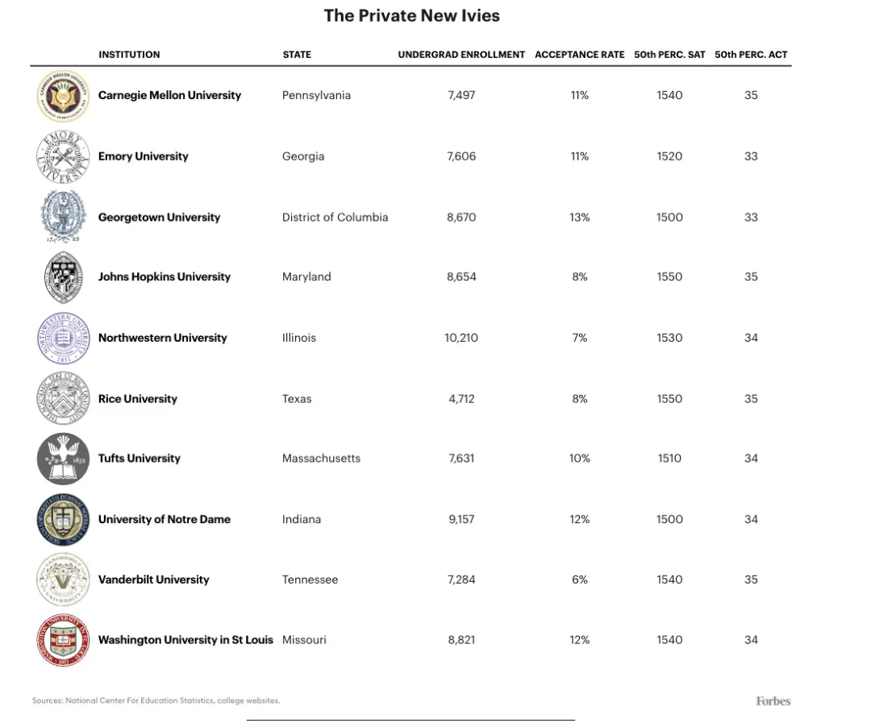Click The Private New Ivies title
Image resolution: width=871 pixels, height=723 pixels.
tap(411, 15)
